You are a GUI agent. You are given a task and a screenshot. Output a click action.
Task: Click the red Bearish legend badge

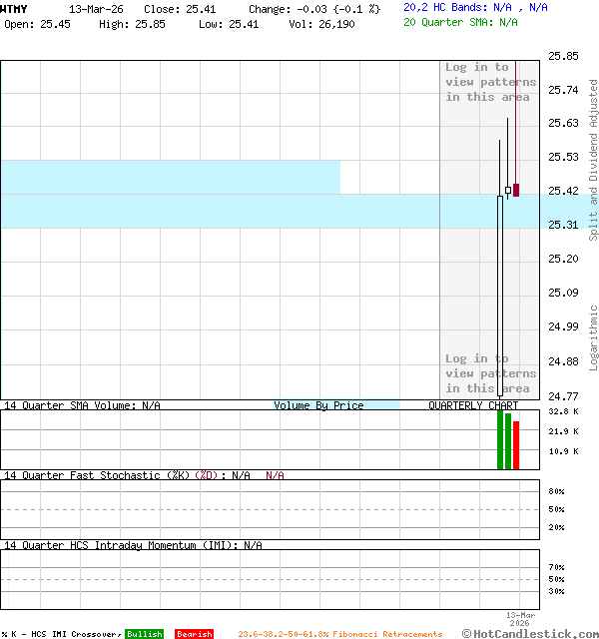(x=194, y=634)
